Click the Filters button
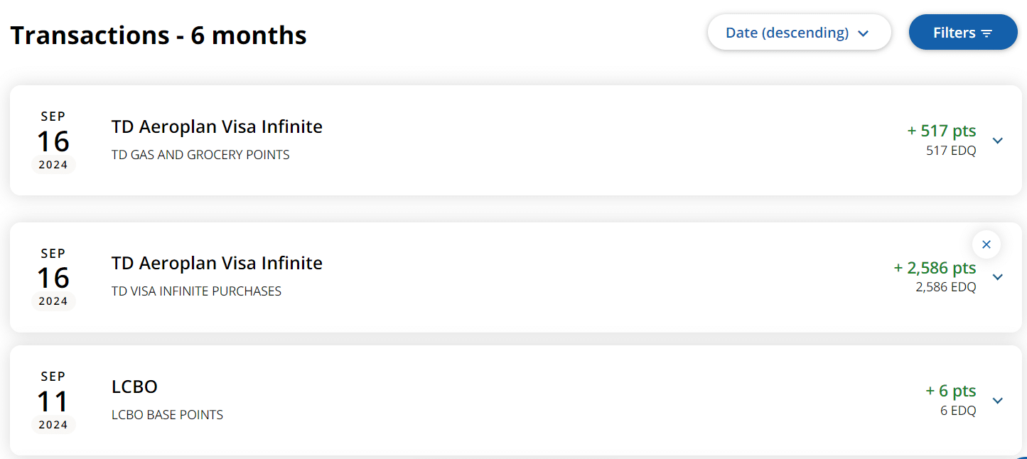1027x459 pixels. [962, 33]
